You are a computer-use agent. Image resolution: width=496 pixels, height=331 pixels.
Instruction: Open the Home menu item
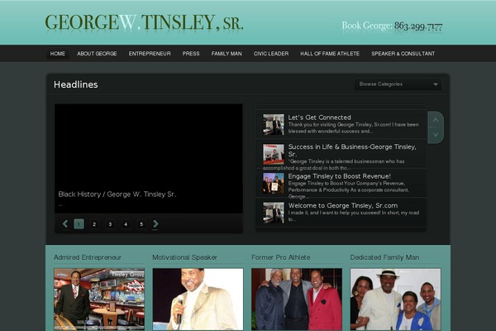(x=58, y=54)
